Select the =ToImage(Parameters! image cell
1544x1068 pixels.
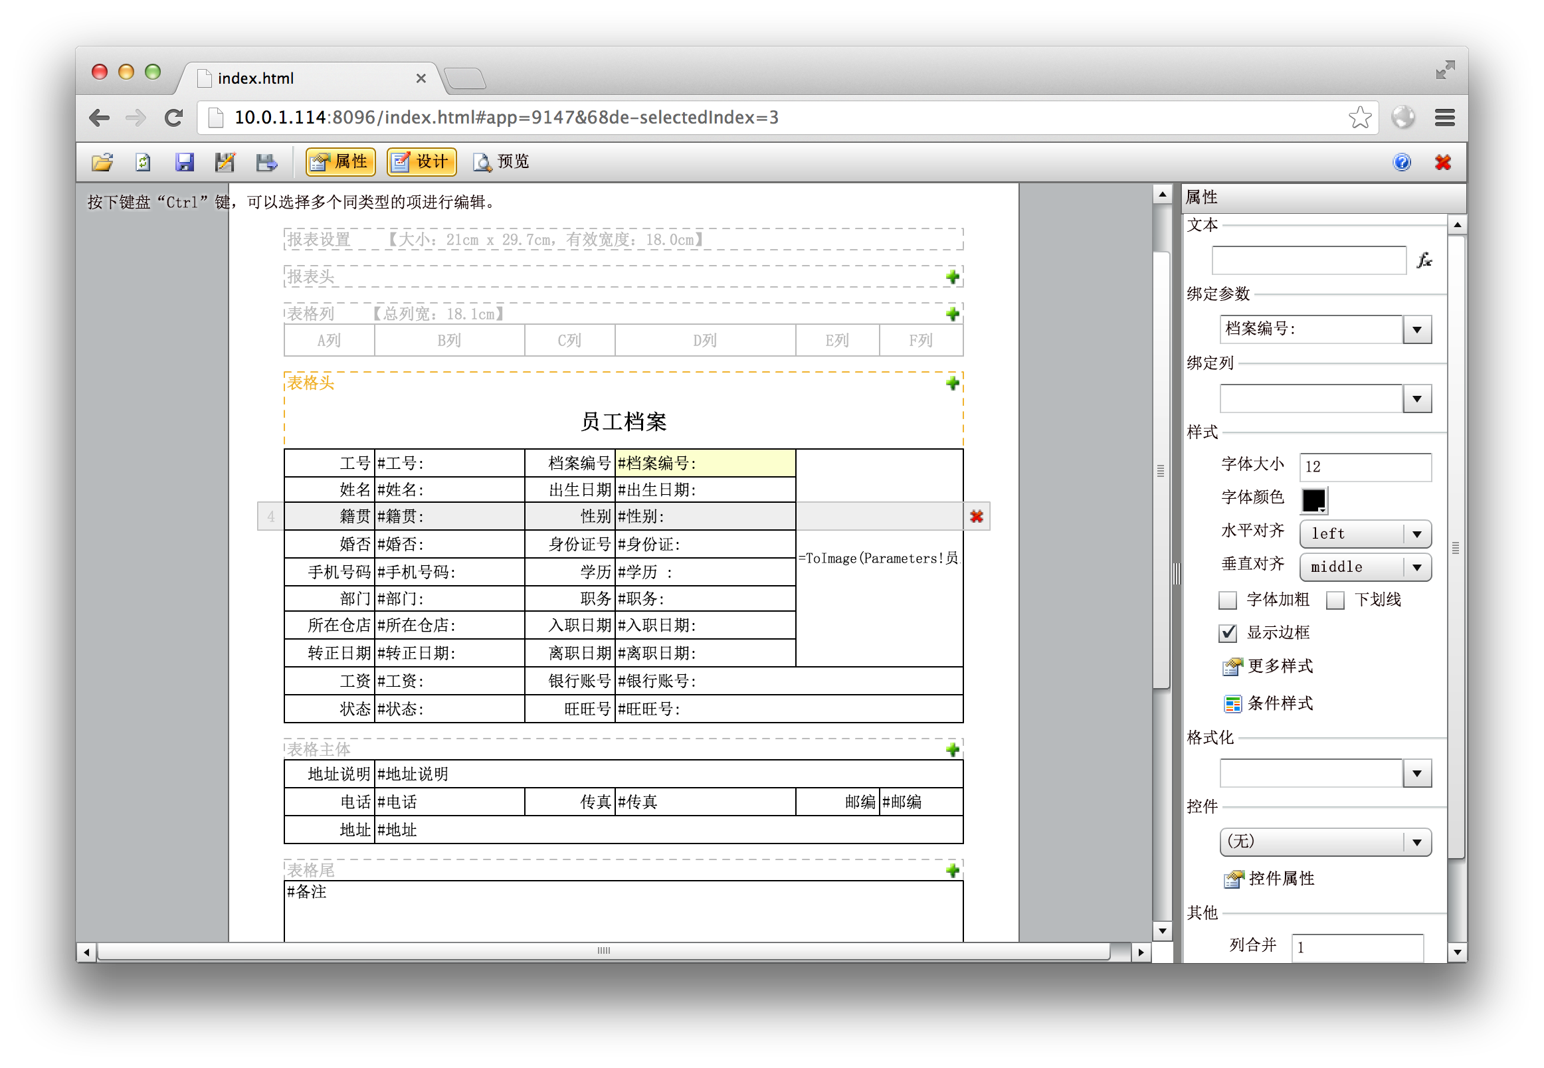coord(880,558)
